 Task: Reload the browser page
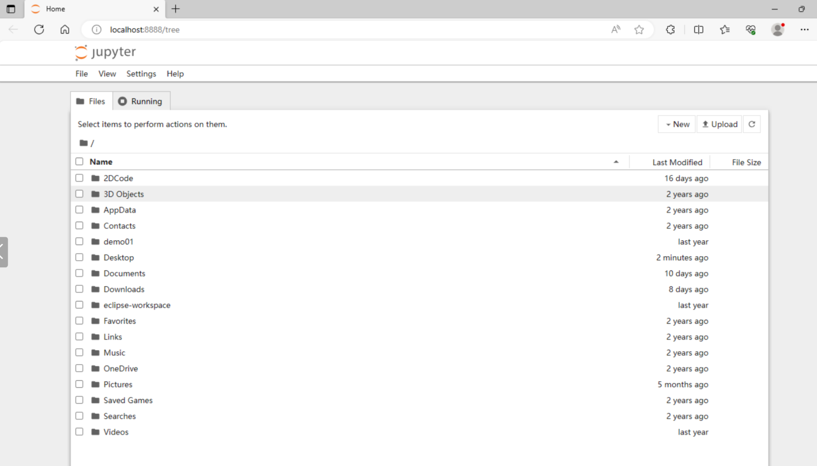point(39,29)
